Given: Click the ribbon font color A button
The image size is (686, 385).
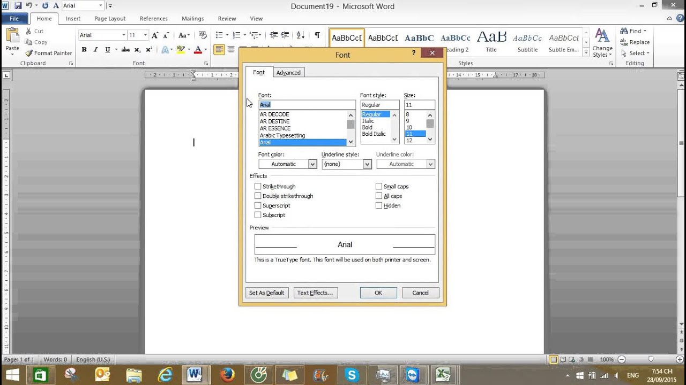Looking at the screenshot, I should pos(198,50).
